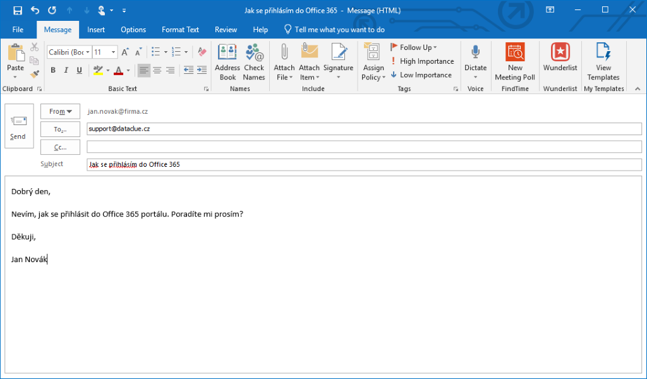
Task: Start Dictate microphone
Action: point(475,62)
